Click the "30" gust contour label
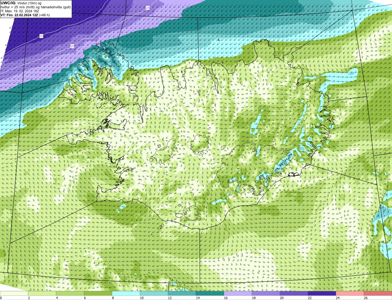 [41, 36]
